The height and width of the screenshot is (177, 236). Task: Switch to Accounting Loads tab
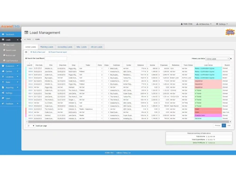(65, 47)
